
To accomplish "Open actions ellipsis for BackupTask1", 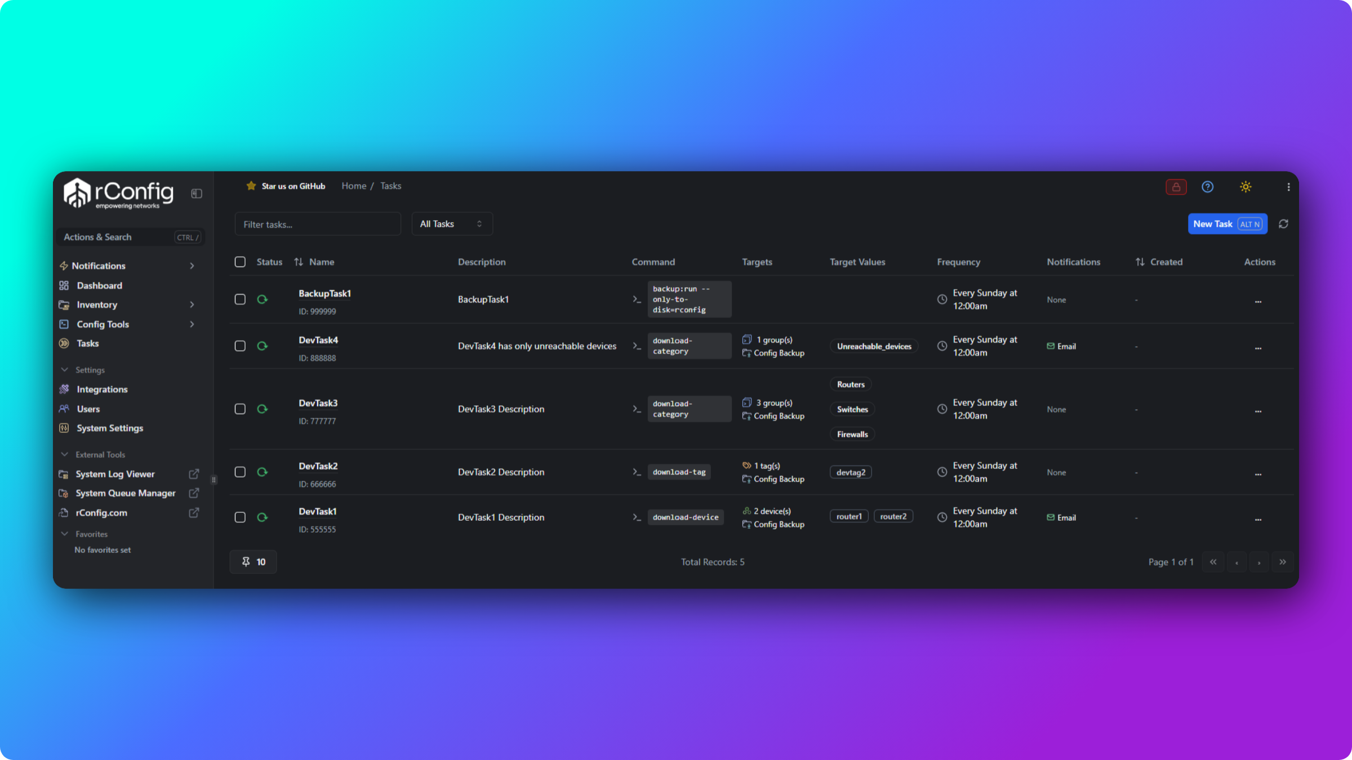I will [1258, 301].
